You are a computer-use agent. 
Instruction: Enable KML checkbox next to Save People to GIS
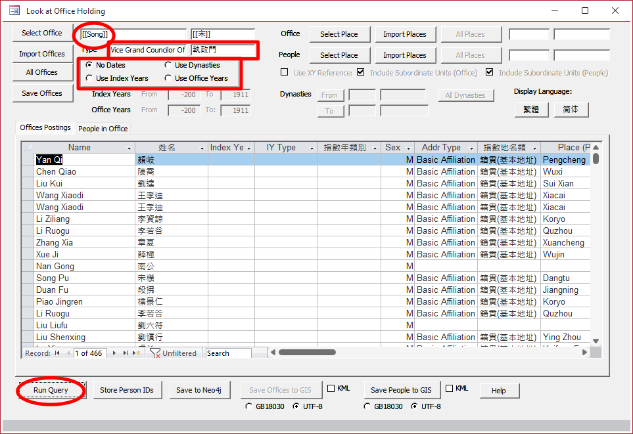point(449,389)
